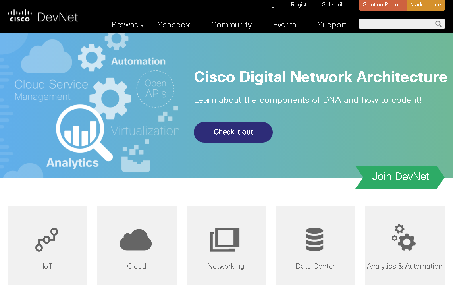Click the IoT connected nodes icon
This screenshot has height=288, width=453.
(x=47, y=240)
